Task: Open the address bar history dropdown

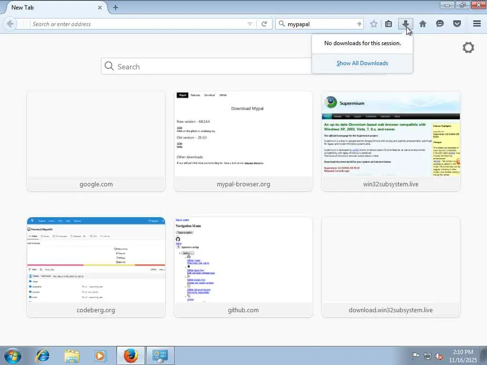Action: click(249, 24)
